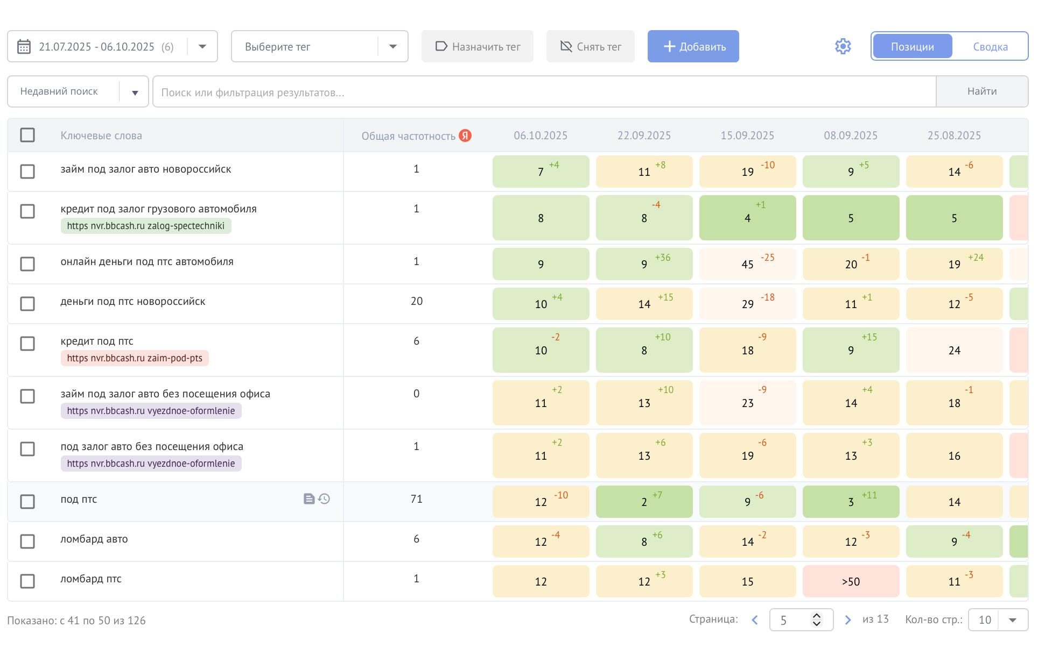This screenshot has height=656, width=1038.
Task: Click the document icon in 'под птс' row
Action: click(308, 499)
